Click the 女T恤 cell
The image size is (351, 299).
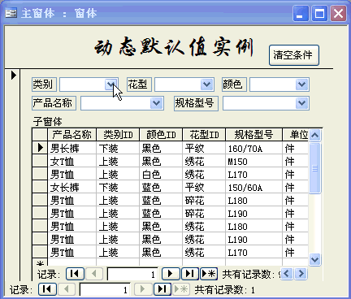click(71, 161)
